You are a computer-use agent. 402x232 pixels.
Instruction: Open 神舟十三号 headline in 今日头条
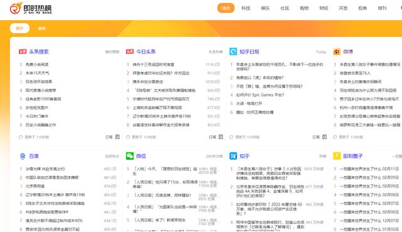[x=153, y=65]
